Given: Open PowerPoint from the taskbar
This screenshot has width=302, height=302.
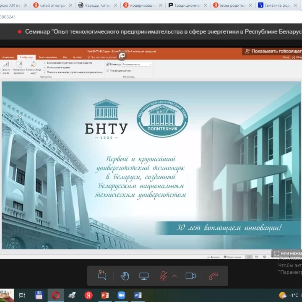Looking at the screenshot, I should pyautogui.click(x=105, y=295).
